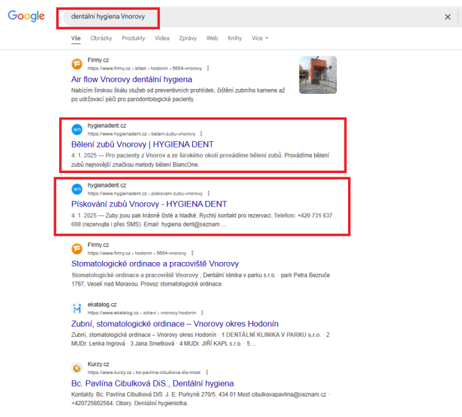The image size is (462, 417).
Task: Open 'Stomatologické ordinace a pracoviště Vnorovy' link
Action: click(155, 264)
